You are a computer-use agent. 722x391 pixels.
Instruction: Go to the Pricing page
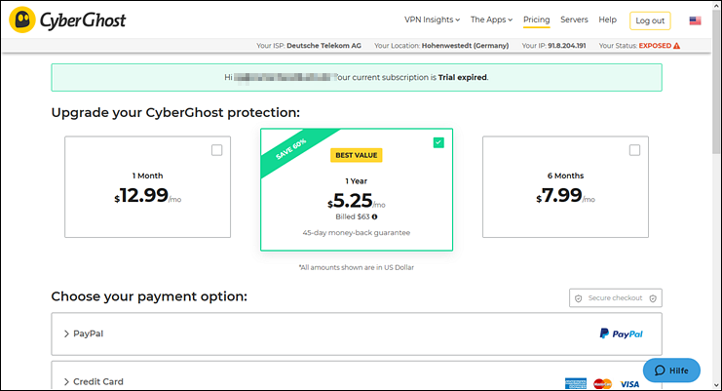point(537,20)
